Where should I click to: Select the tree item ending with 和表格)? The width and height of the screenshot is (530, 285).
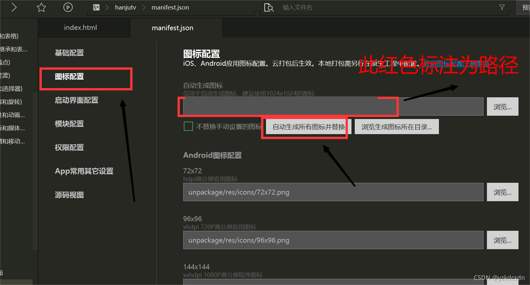[x=9, y=36]
